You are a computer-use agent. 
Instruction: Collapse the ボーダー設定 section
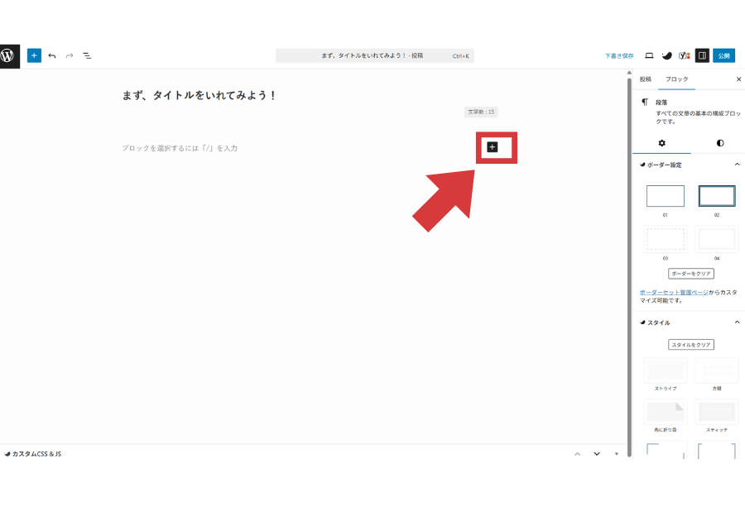tap(737, 165)
